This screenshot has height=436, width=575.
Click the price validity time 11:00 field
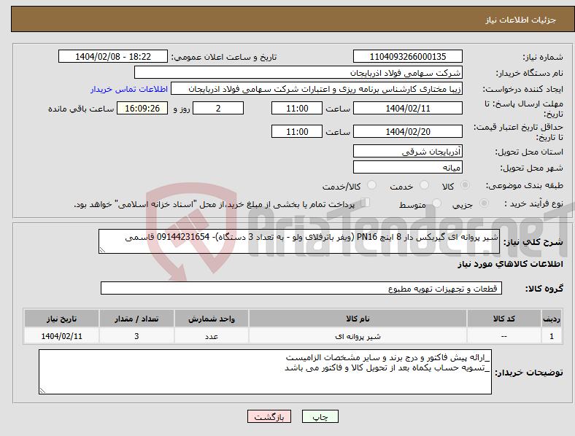click(297, 131)
